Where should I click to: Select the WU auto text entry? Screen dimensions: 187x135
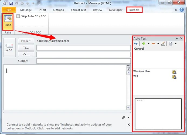[135, 76]
